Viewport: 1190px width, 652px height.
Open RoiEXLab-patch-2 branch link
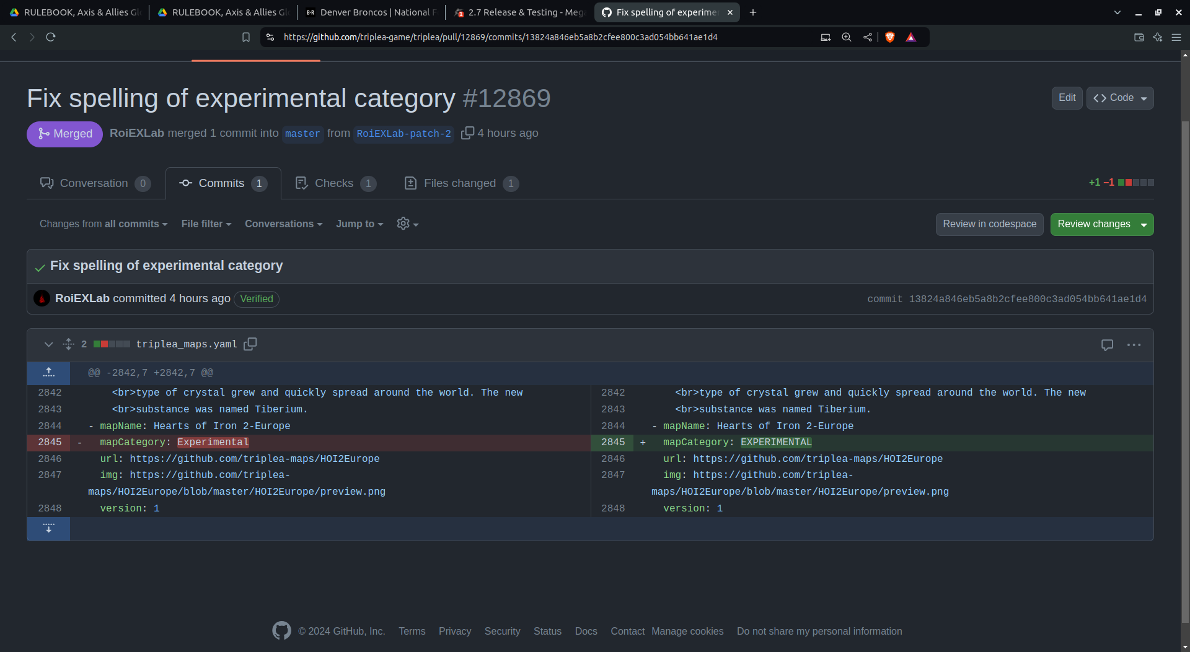(x=404, y=134)
